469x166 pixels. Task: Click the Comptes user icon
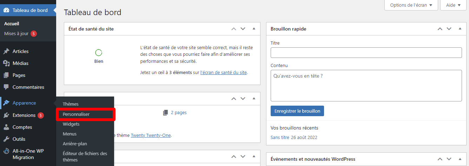(6, 127)
